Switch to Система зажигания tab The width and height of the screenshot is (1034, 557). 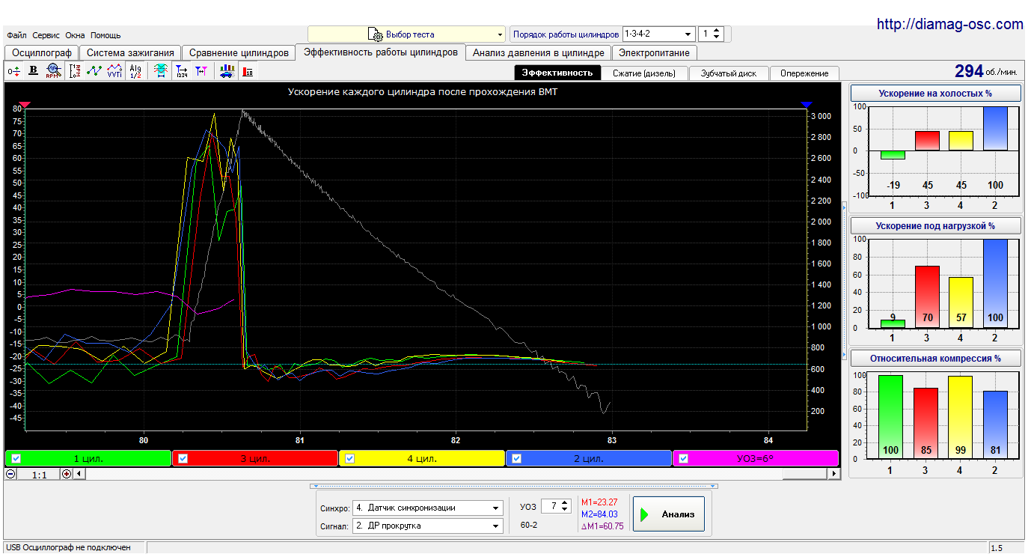point(130,53)
